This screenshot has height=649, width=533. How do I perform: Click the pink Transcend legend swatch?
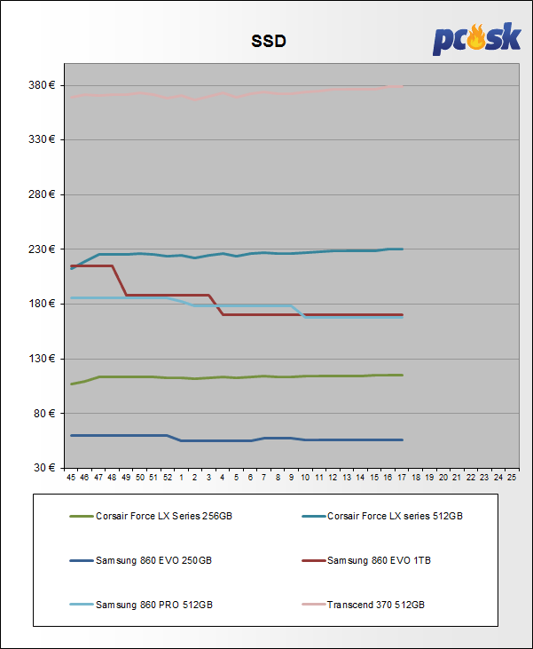click(x=314, y=605)
